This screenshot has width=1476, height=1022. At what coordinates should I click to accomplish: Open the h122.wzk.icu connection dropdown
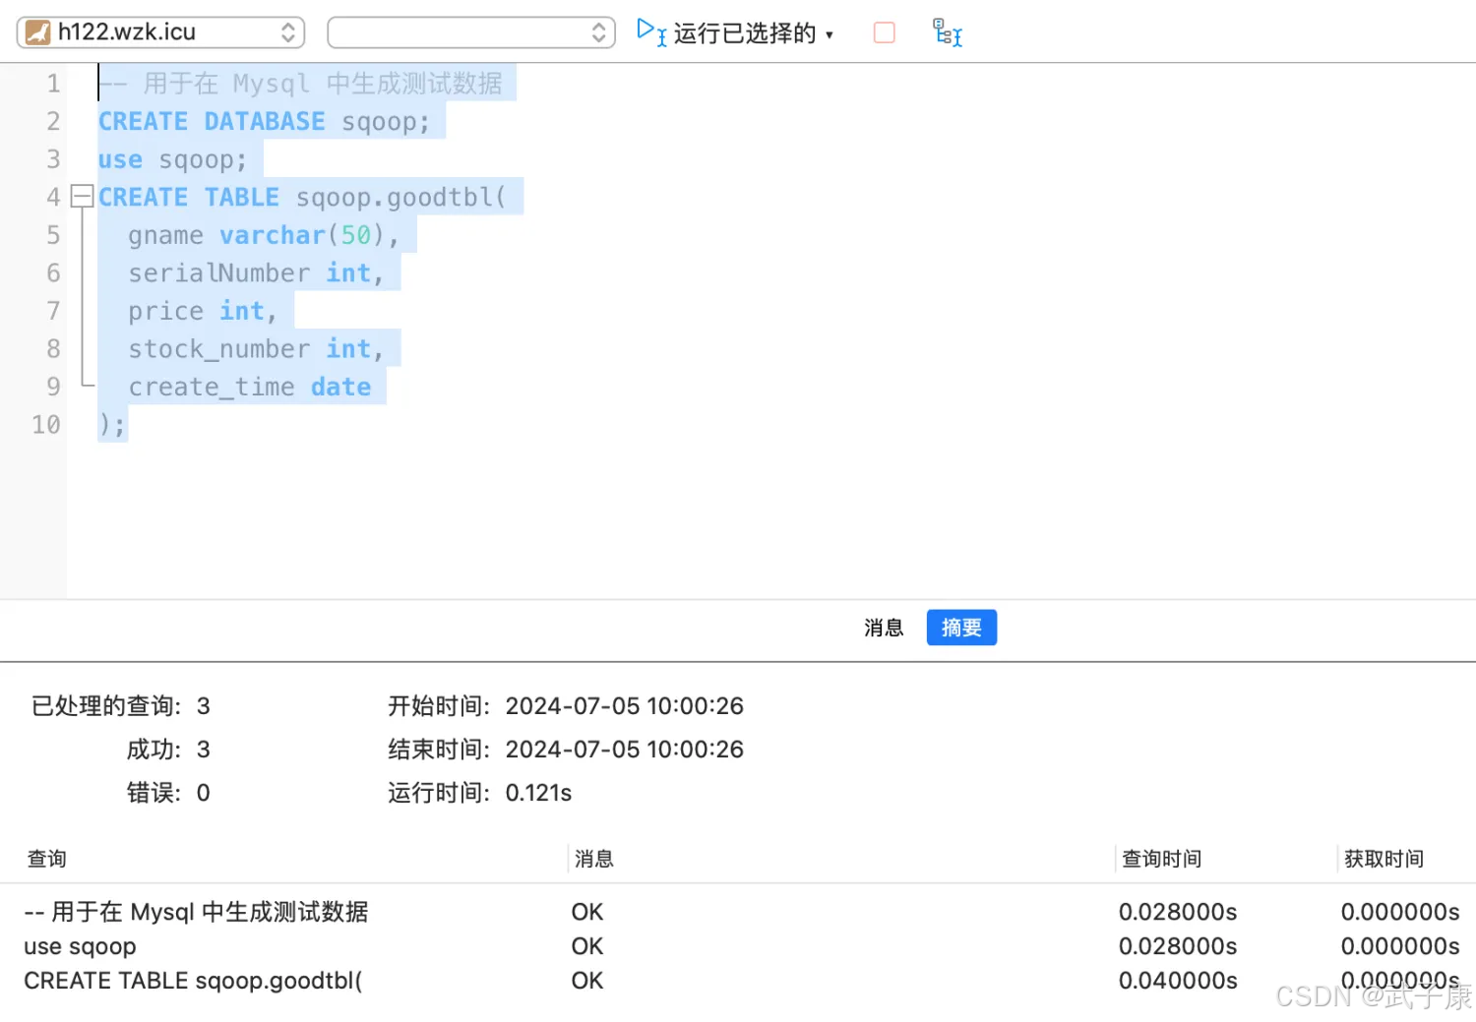(160, 32)
